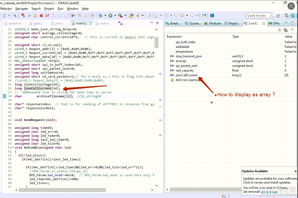Show hidden editor tabs via »24
The height and width of the screenshot is (198, 298).
click(x=120, y=23)
